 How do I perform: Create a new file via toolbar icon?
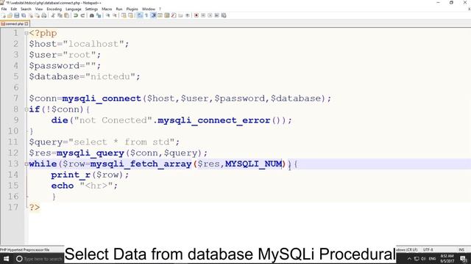3,15
